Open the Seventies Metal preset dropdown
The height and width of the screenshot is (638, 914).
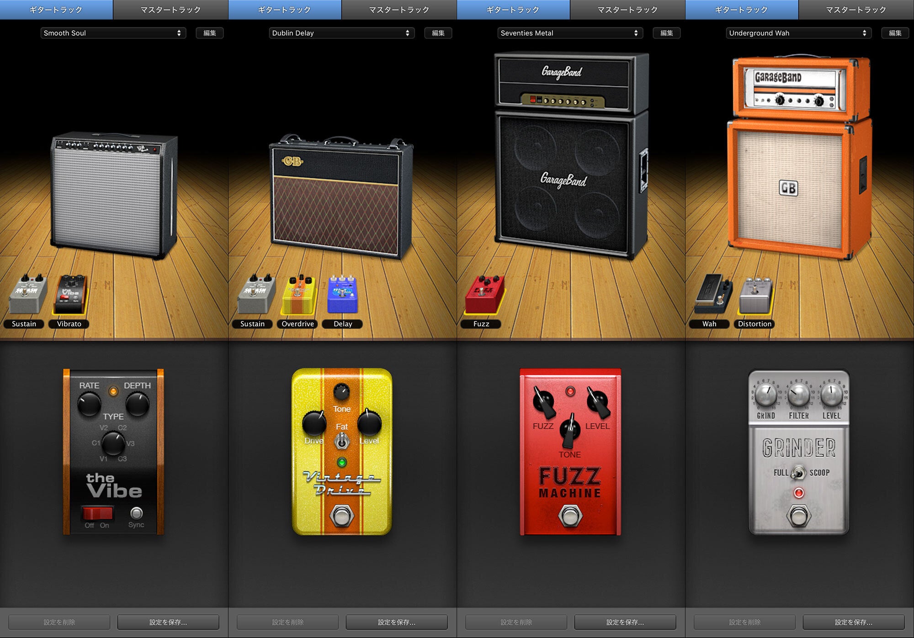tap(570, 33)
